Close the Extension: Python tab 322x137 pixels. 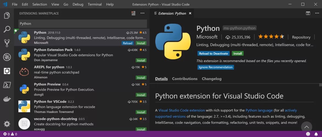[x=190, y=13]
